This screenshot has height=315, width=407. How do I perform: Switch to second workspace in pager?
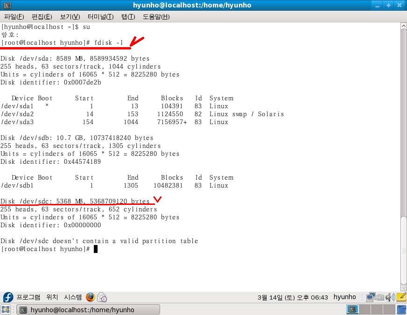point(365,309)
